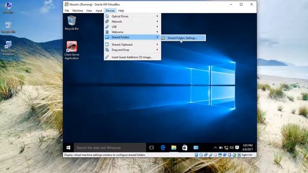Open the File menu in VirtualBox
308x173 pixels.
(67, 11)
